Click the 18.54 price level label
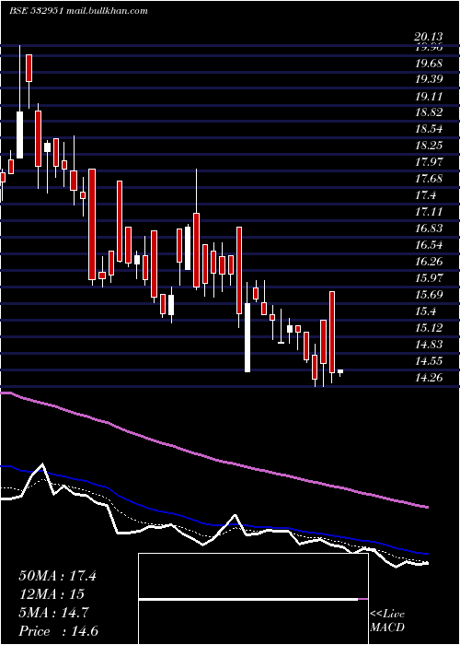The width and height of the screenshot is (460, 645). click(430, 129)
